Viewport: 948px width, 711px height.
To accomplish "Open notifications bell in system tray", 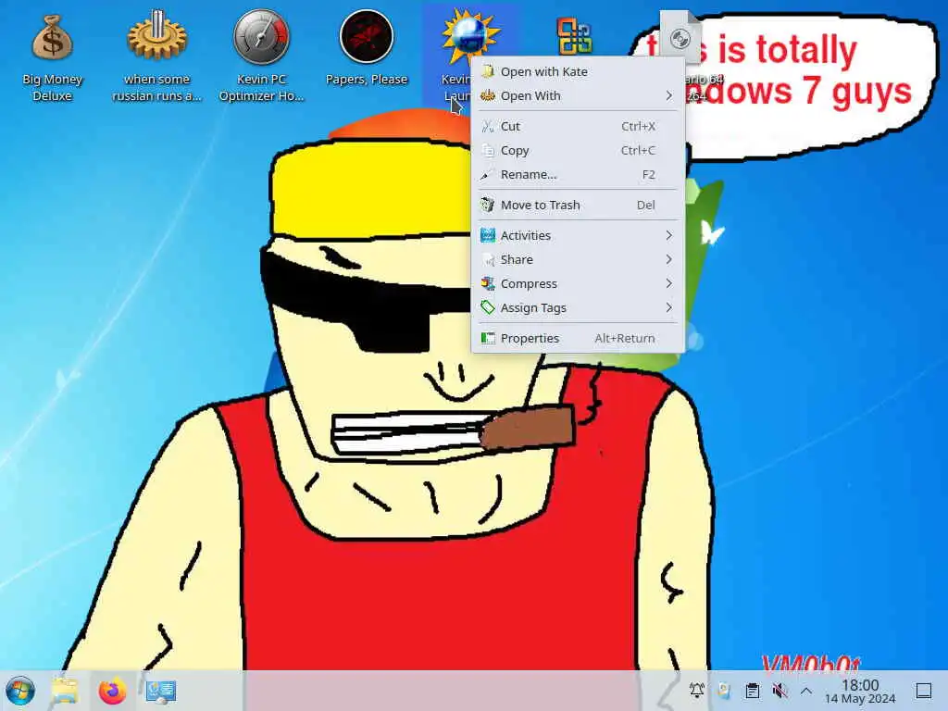I will point(696,691).
